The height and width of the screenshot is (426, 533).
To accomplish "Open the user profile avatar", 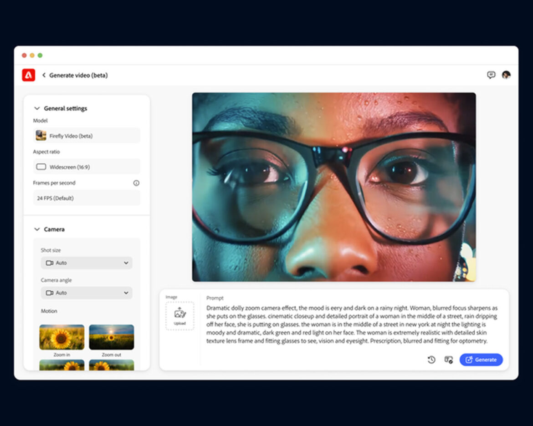I will tap(506, 75).
